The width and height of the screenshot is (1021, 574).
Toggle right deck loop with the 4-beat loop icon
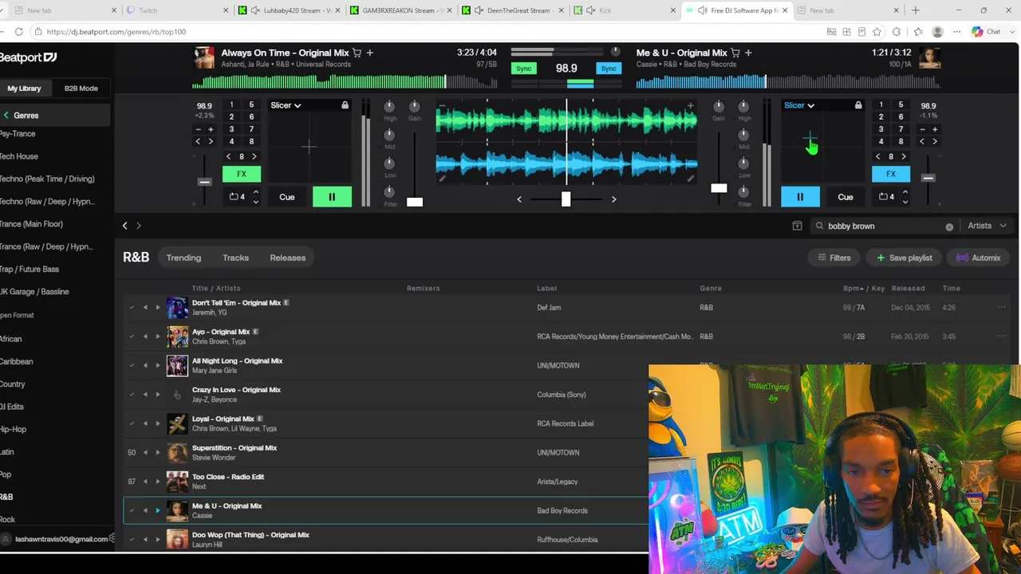(x=886, y=197)
